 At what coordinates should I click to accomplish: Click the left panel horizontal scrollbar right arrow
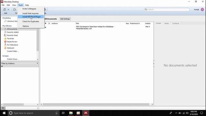tap(38, 104)
